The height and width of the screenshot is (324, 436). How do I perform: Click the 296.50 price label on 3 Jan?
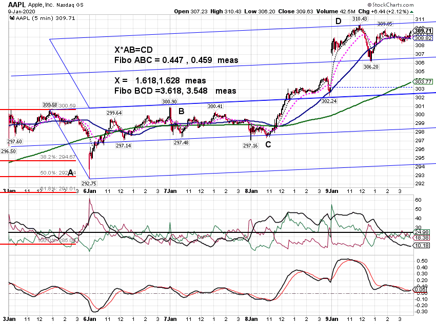[8, 152]
